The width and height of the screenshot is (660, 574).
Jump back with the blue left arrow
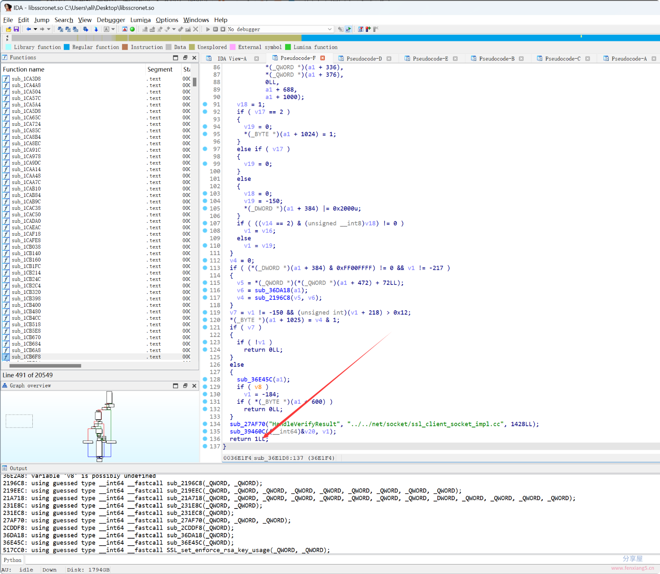(28, 29)
